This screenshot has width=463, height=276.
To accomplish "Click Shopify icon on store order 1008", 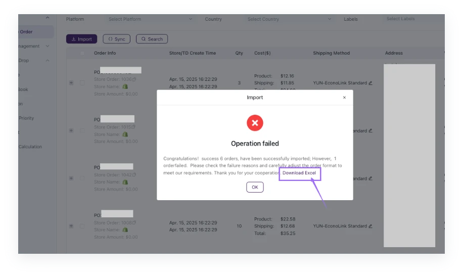I will tap(125, 229).
